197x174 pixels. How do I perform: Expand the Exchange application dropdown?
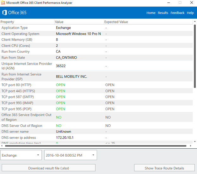21,155
